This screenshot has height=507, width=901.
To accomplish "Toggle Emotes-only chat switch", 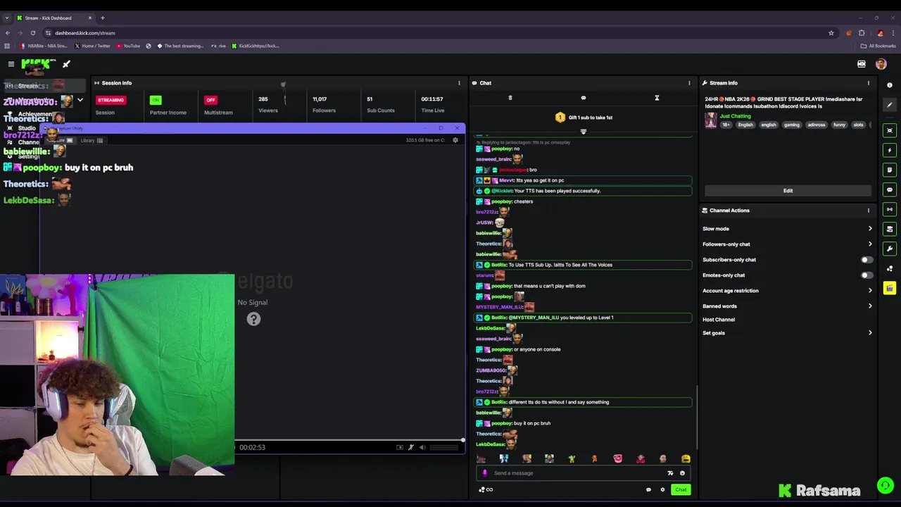I will coord(867,275).
